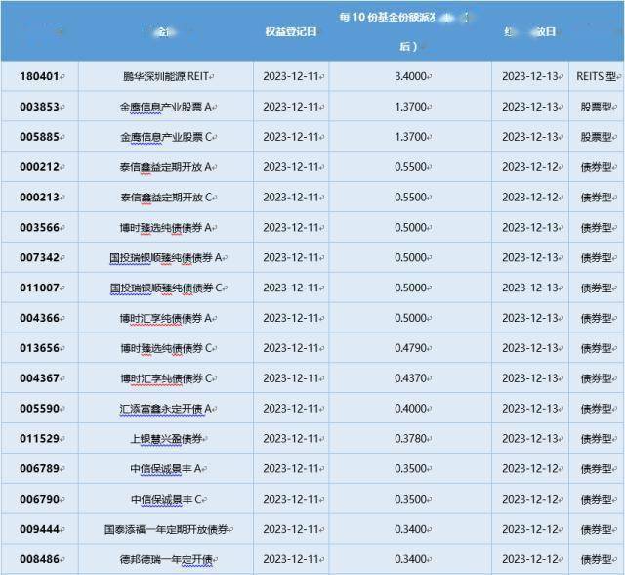Click the 权益登记日 column header
625x575 pixels.
point(291,31)
